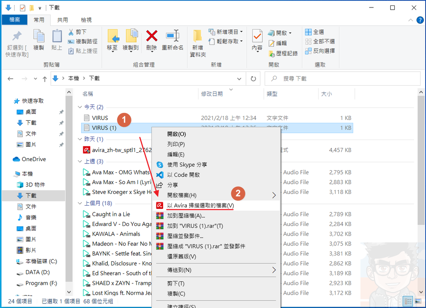Image resolution: width=426 pixels, height=308 pixels.
Task: Collapse the 昨天 (1) group
Action: (x=80, y=139)
